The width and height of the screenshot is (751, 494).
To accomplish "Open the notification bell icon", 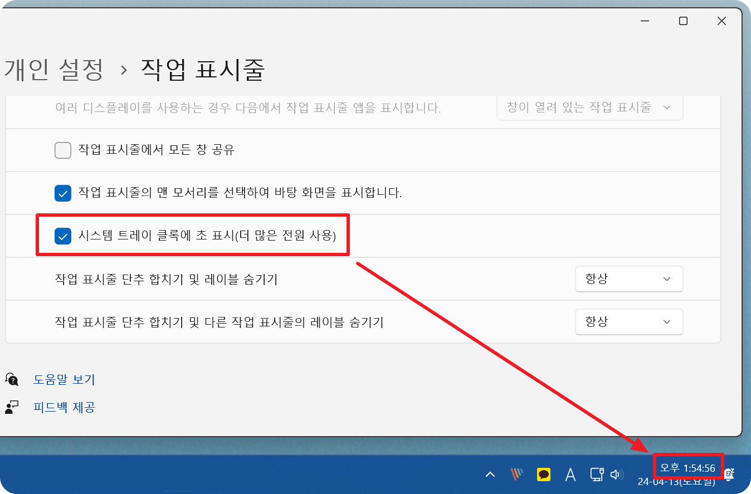I will pyautogui.click(x=729, y=475).
